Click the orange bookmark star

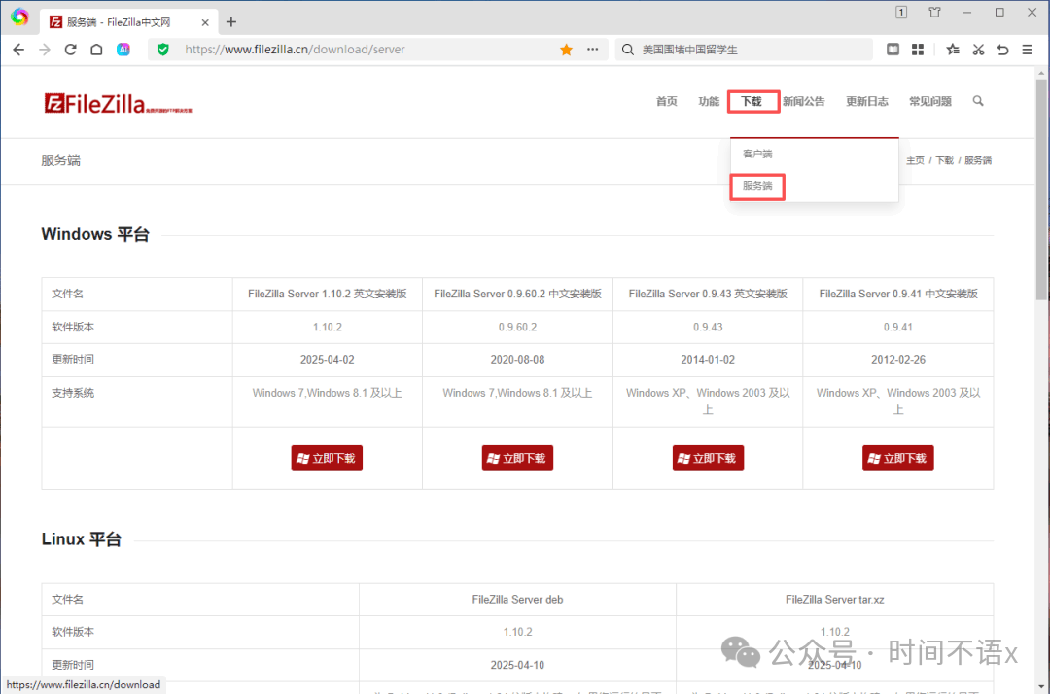click(566, 50)
